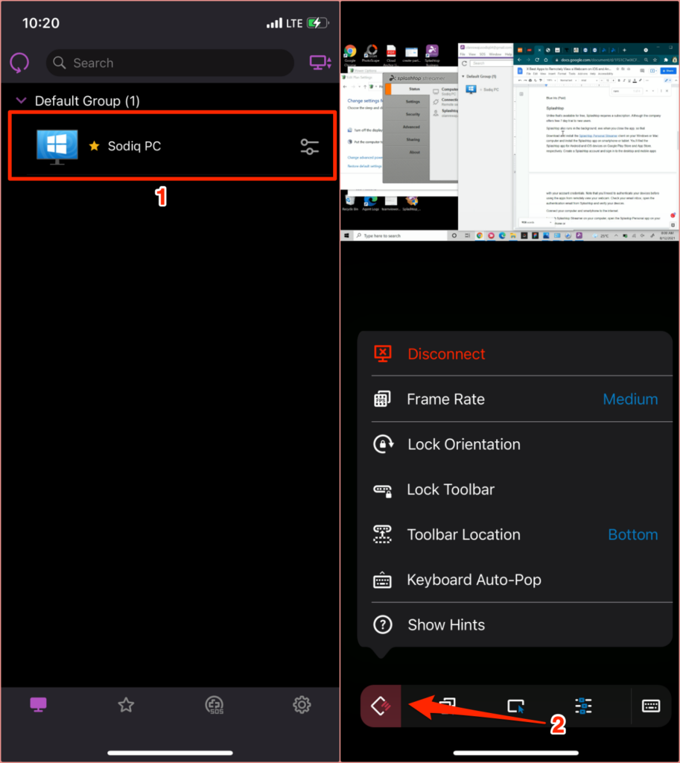Open settings sliders for Sodiq PC
Screen dimensions: 680x763
pos(310,147)
